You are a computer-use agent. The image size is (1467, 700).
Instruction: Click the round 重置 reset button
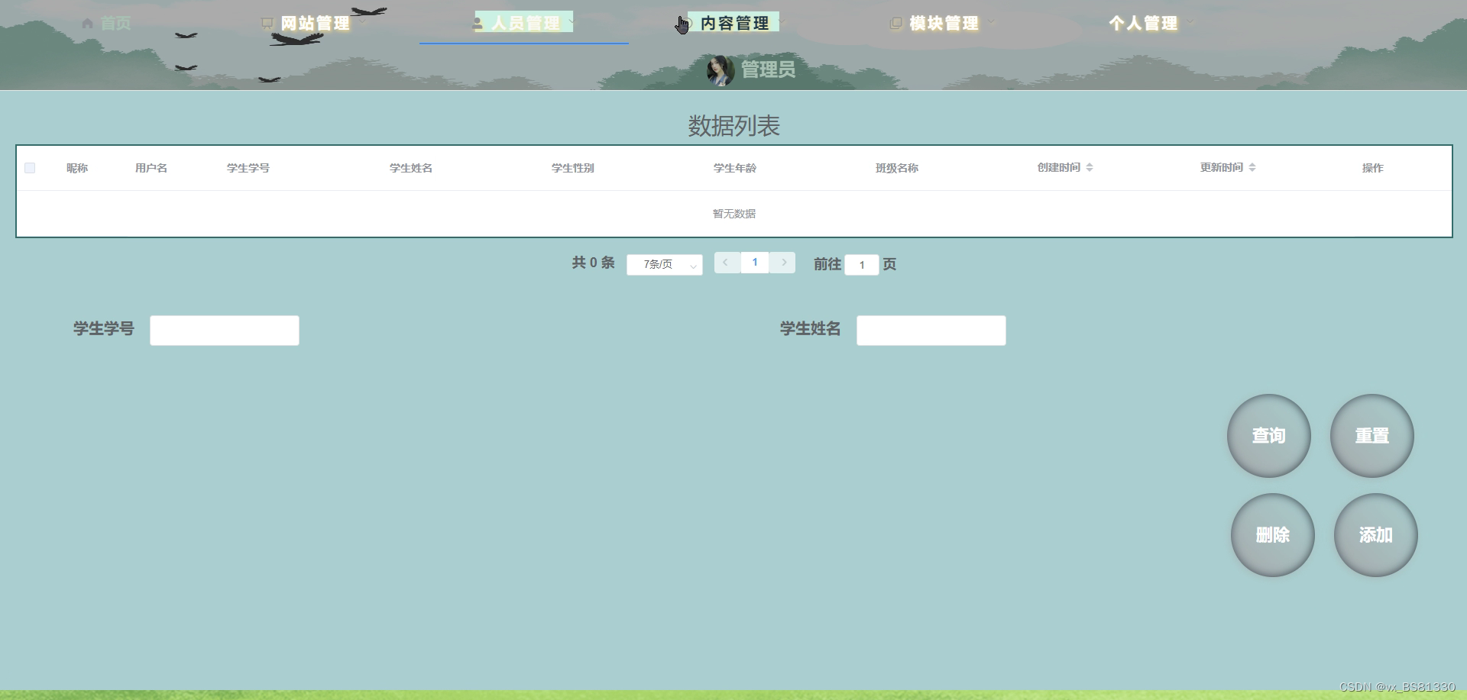[1372, 436]
